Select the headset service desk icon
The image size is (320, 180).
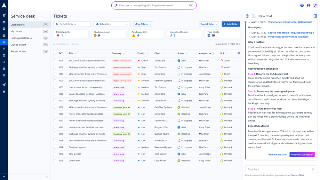coord(4,42)
